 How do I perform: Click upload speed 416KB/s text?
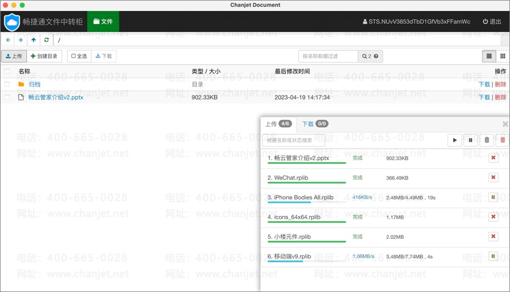click(362, 197)
